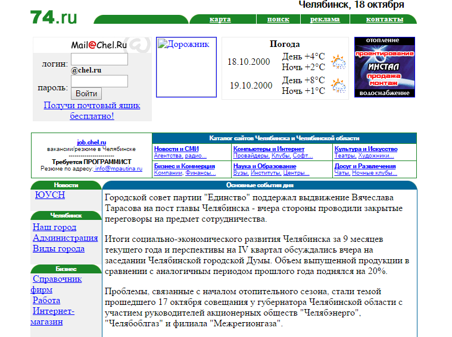
Task: Click the Новости sidebar section header
Action: tap(66, 185)
